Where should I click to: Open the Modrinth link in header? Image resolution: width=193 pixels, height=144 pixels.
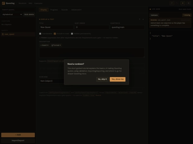(23, 3)
